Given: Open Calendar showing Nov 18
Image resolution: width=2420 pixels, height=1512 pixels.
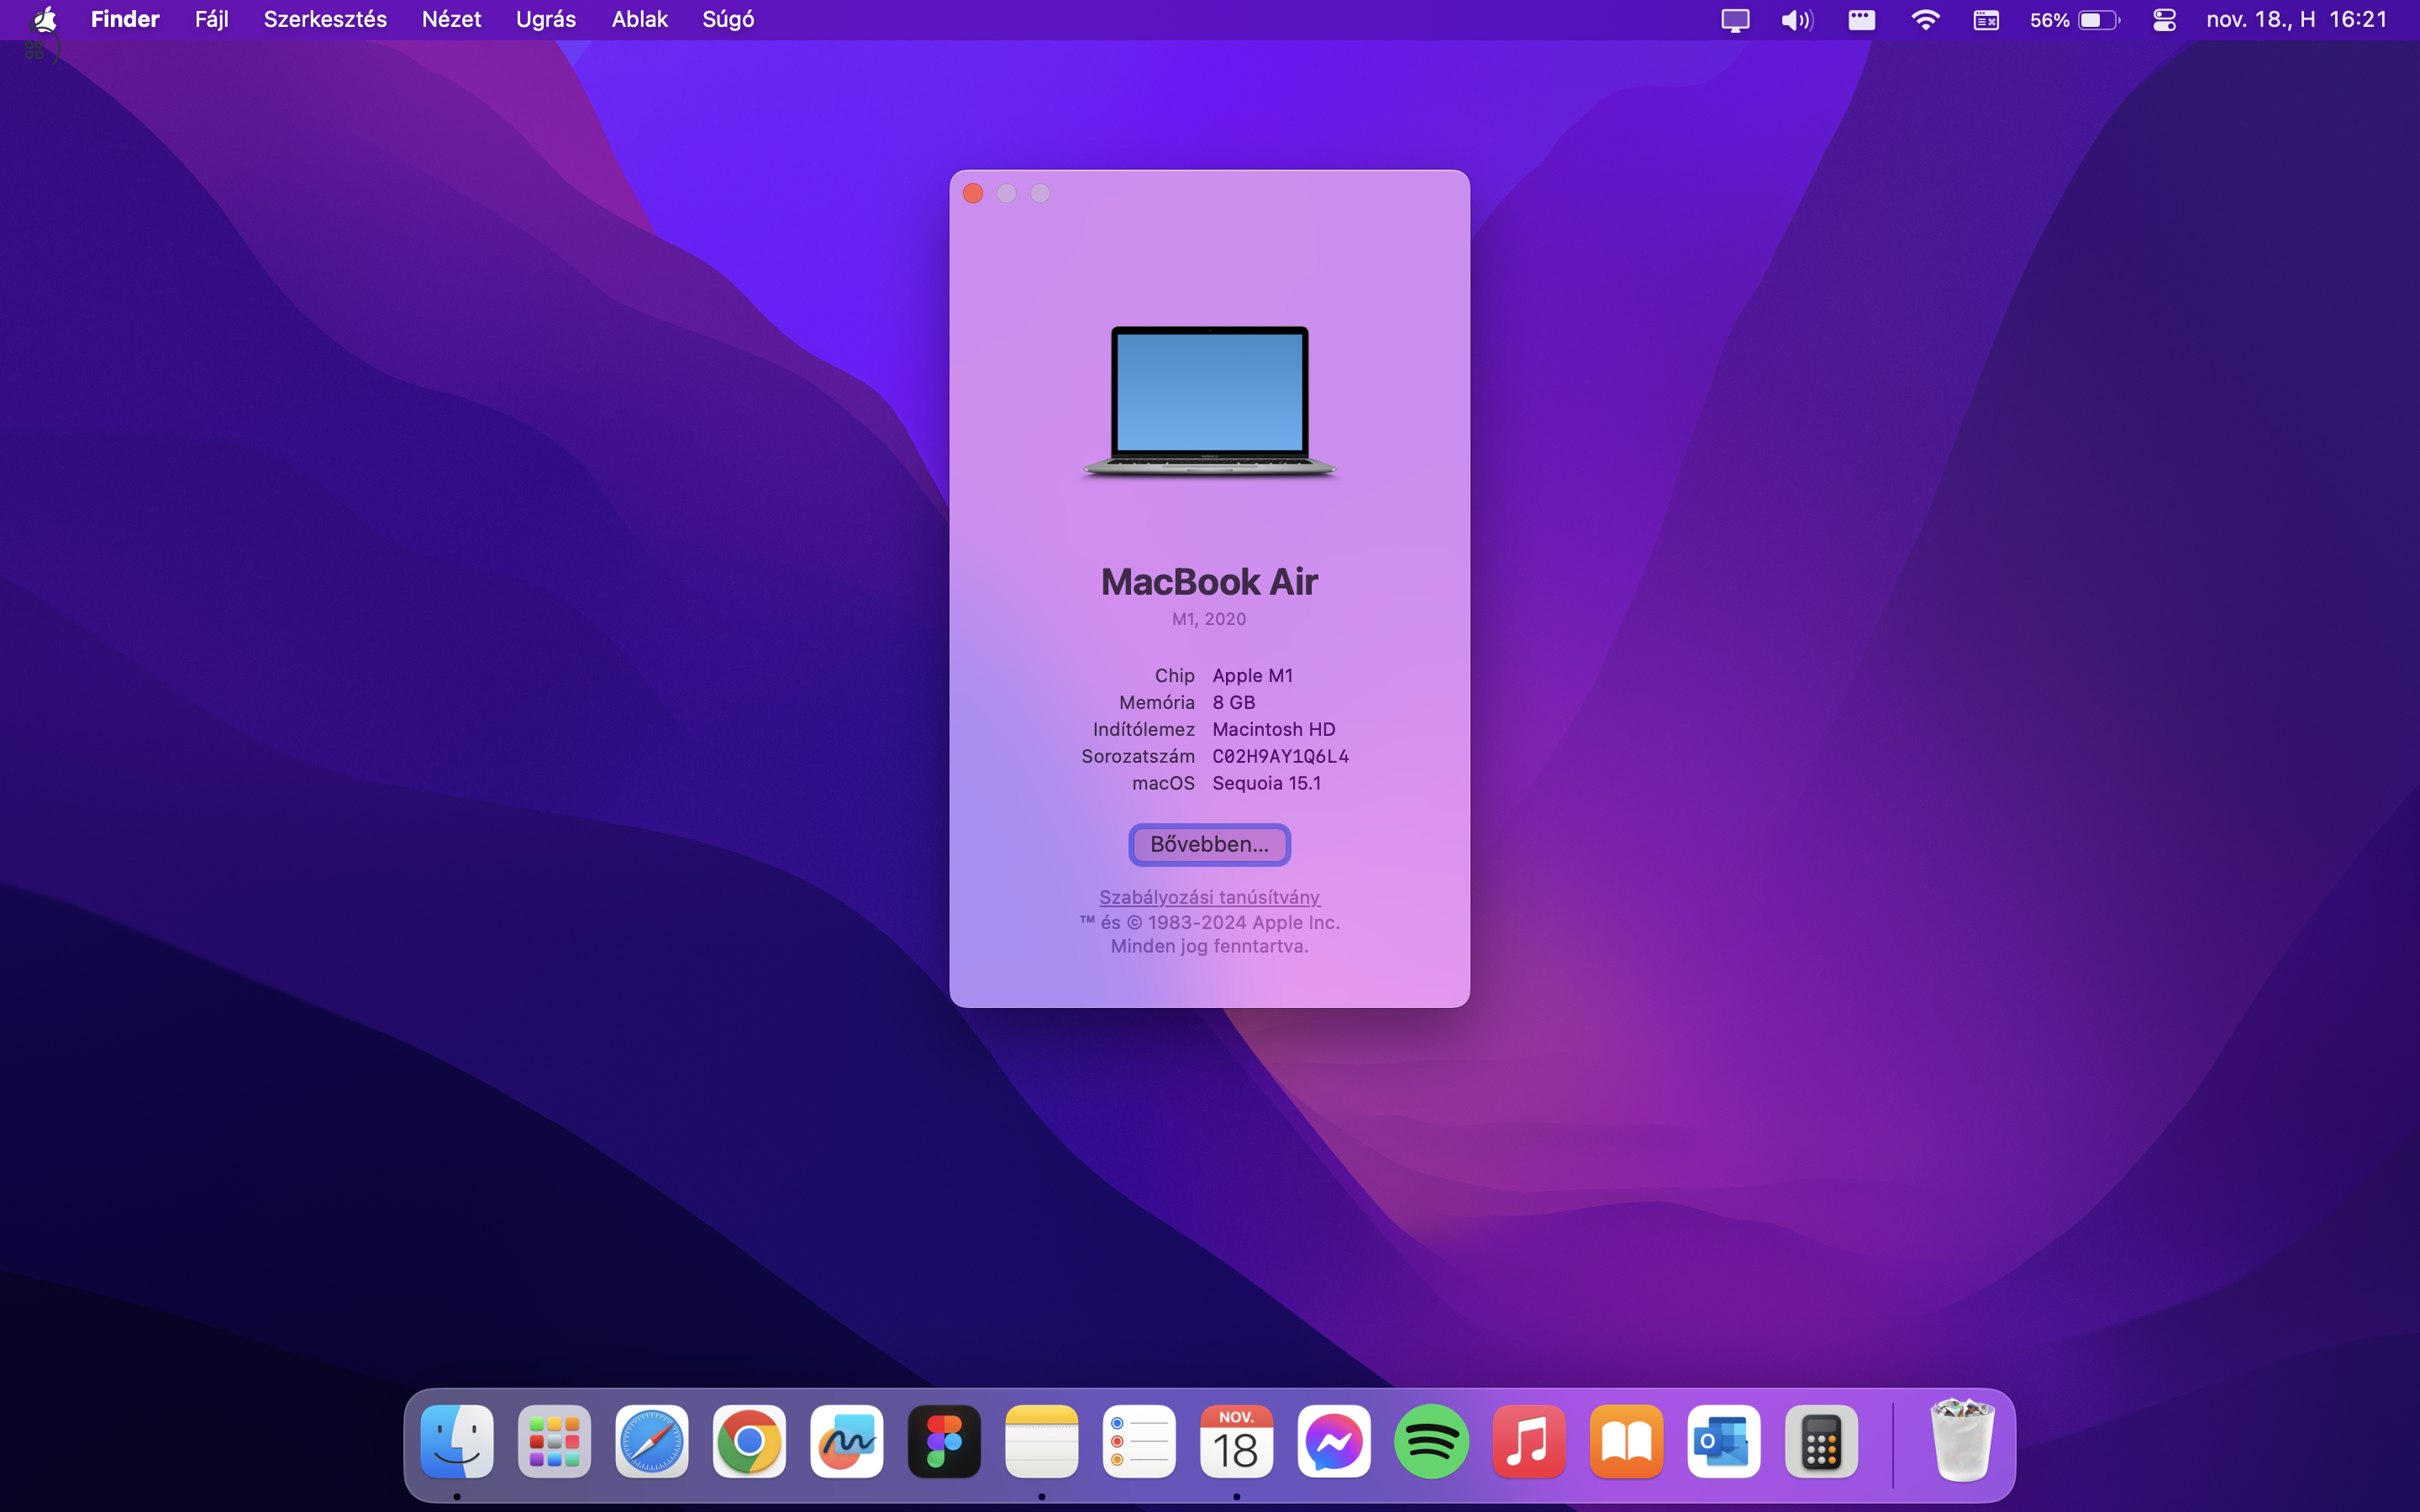Looking at the screenshot, I should (x=1237, y=1441).
